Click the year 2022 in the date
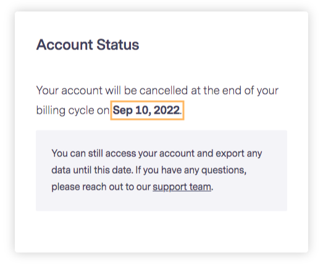 click(167, 110)
